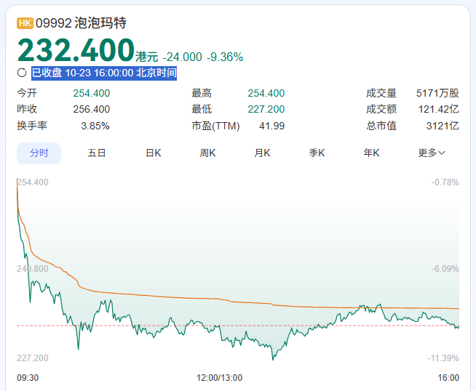Click the 12:00/13:00 time axis label
Screen dimensions: 476x391
pos(219,378)
